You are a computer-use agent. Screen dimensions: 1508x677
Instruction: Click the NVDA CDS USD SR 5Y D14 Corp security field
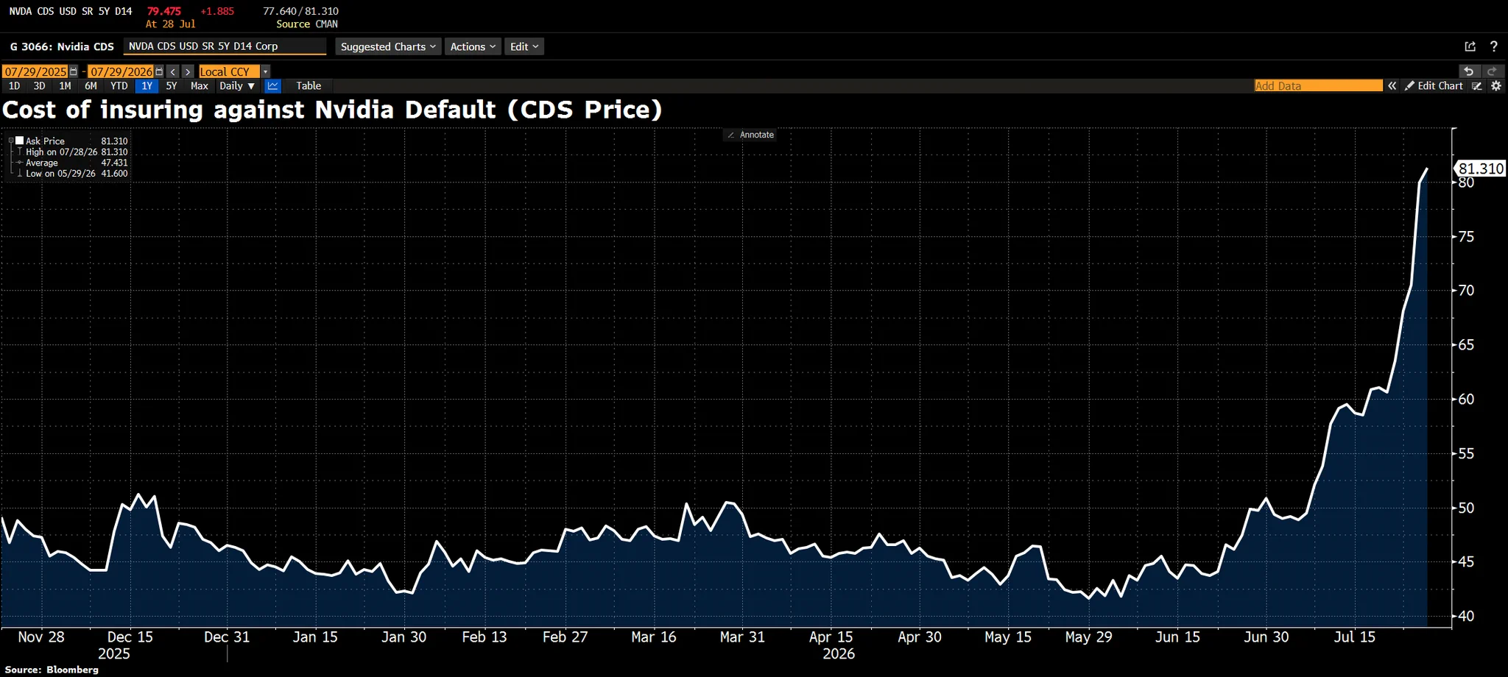pyautogui.click(x=225, y=46)
